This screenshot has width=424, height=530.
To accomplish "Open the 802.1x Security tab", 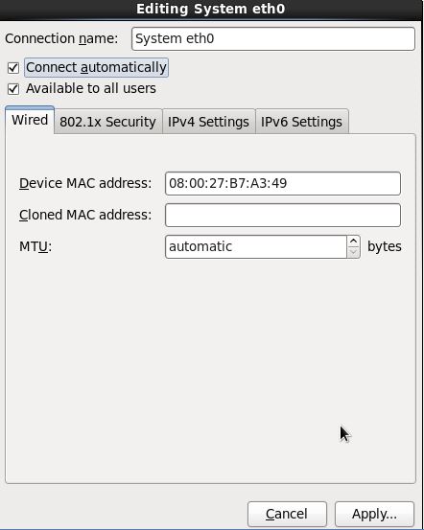I will (108, 122).
